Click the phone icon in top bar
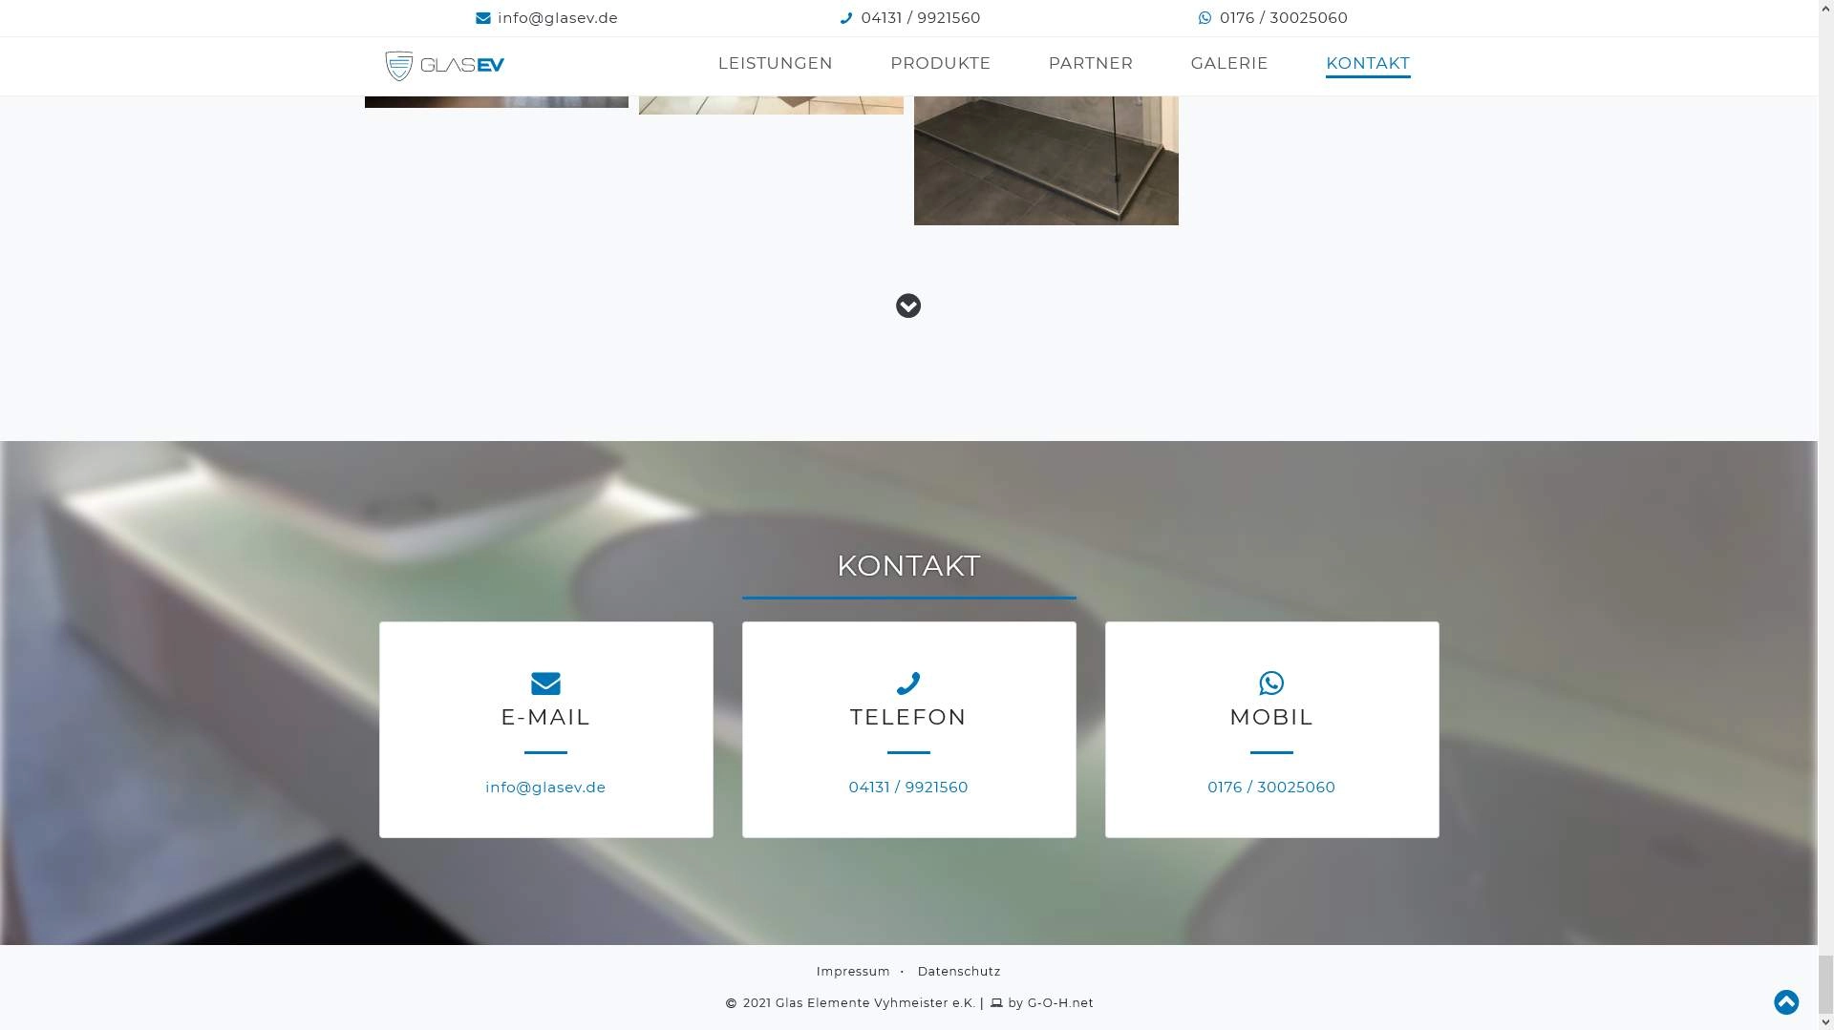The height and width of the screenshot is (1030, 1834). [x=846, y=18]
